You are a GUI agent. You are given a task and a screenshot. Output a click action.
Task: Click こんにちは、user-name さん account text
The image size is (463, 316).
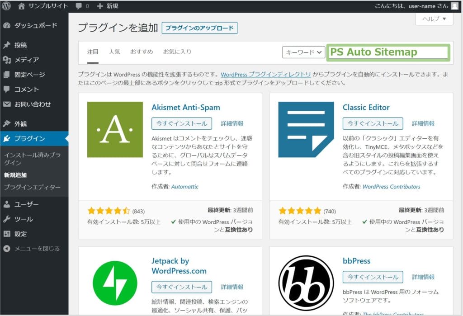click(x=411, y=6)
